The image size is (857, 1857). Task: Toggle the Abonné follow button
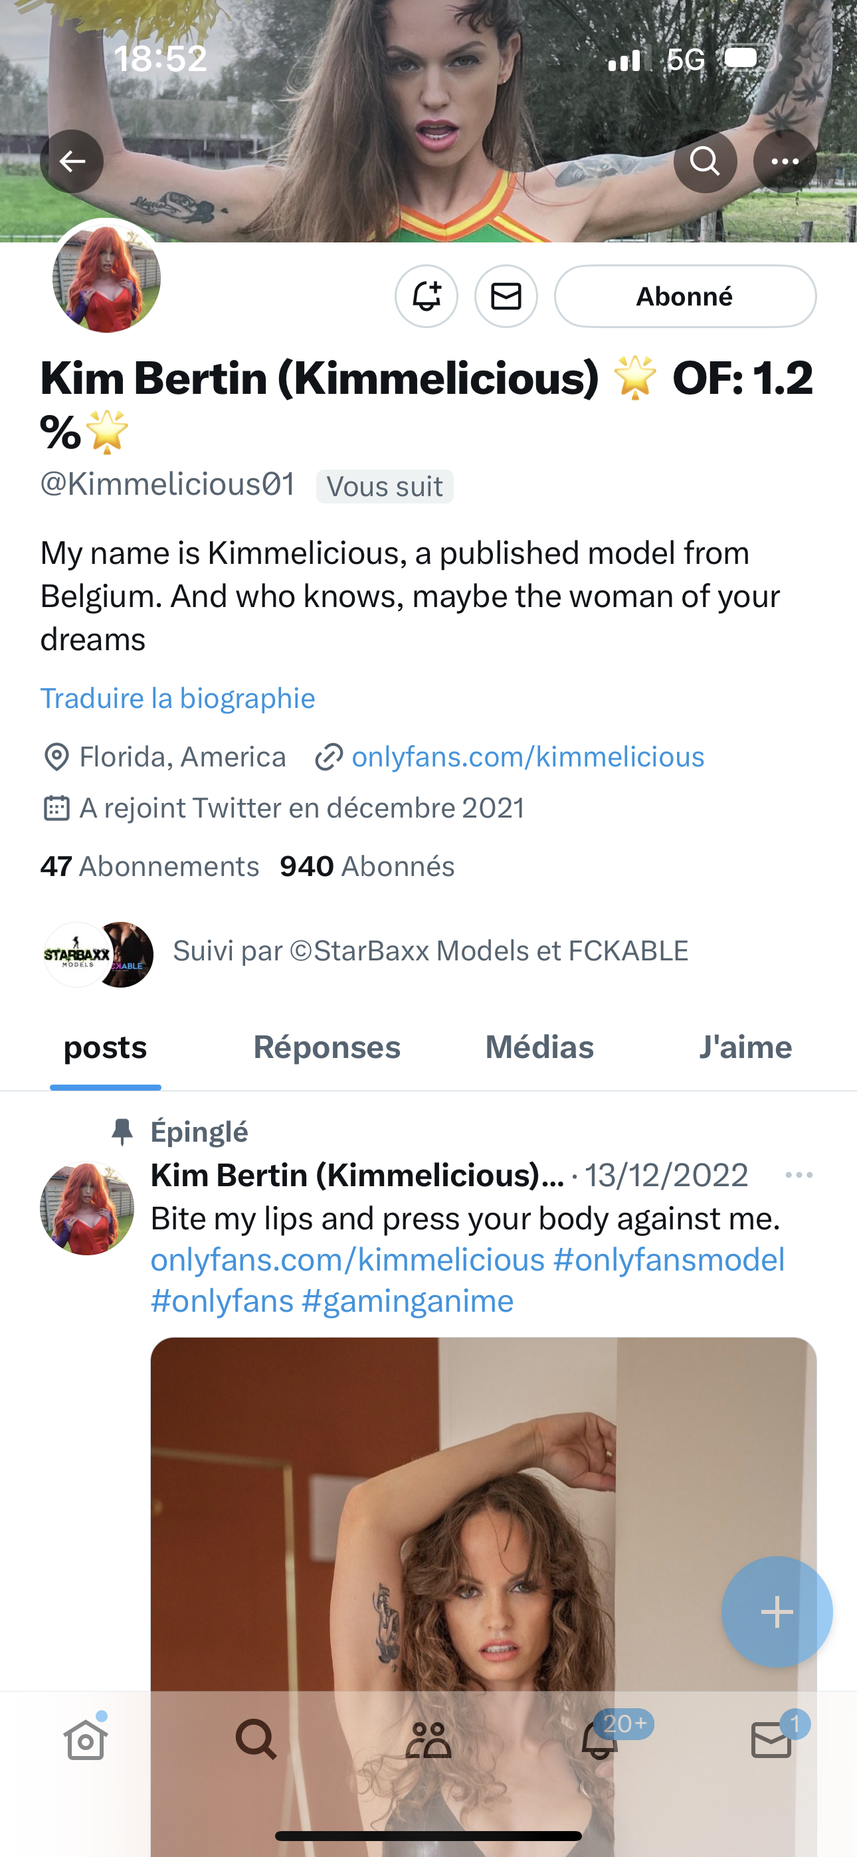click(x=684, y=296)
